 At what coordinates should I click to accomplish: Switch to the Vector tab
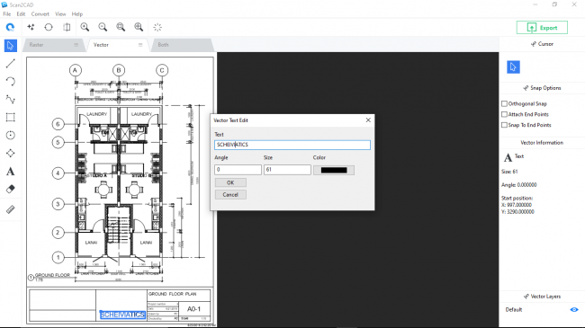(x=118, y=45)
